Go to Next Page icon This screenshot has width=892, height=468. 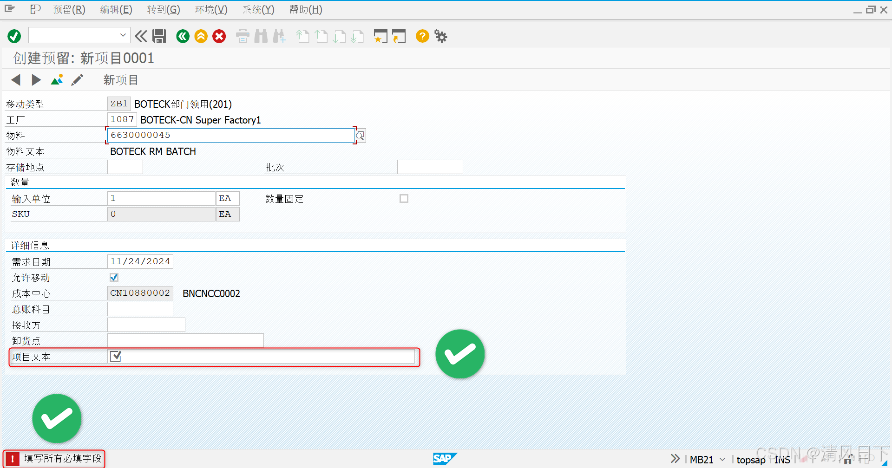(x=339, y=36)
